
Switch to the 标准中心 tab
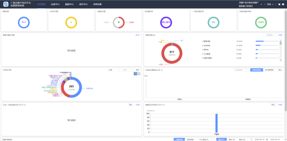coord(55,4)
